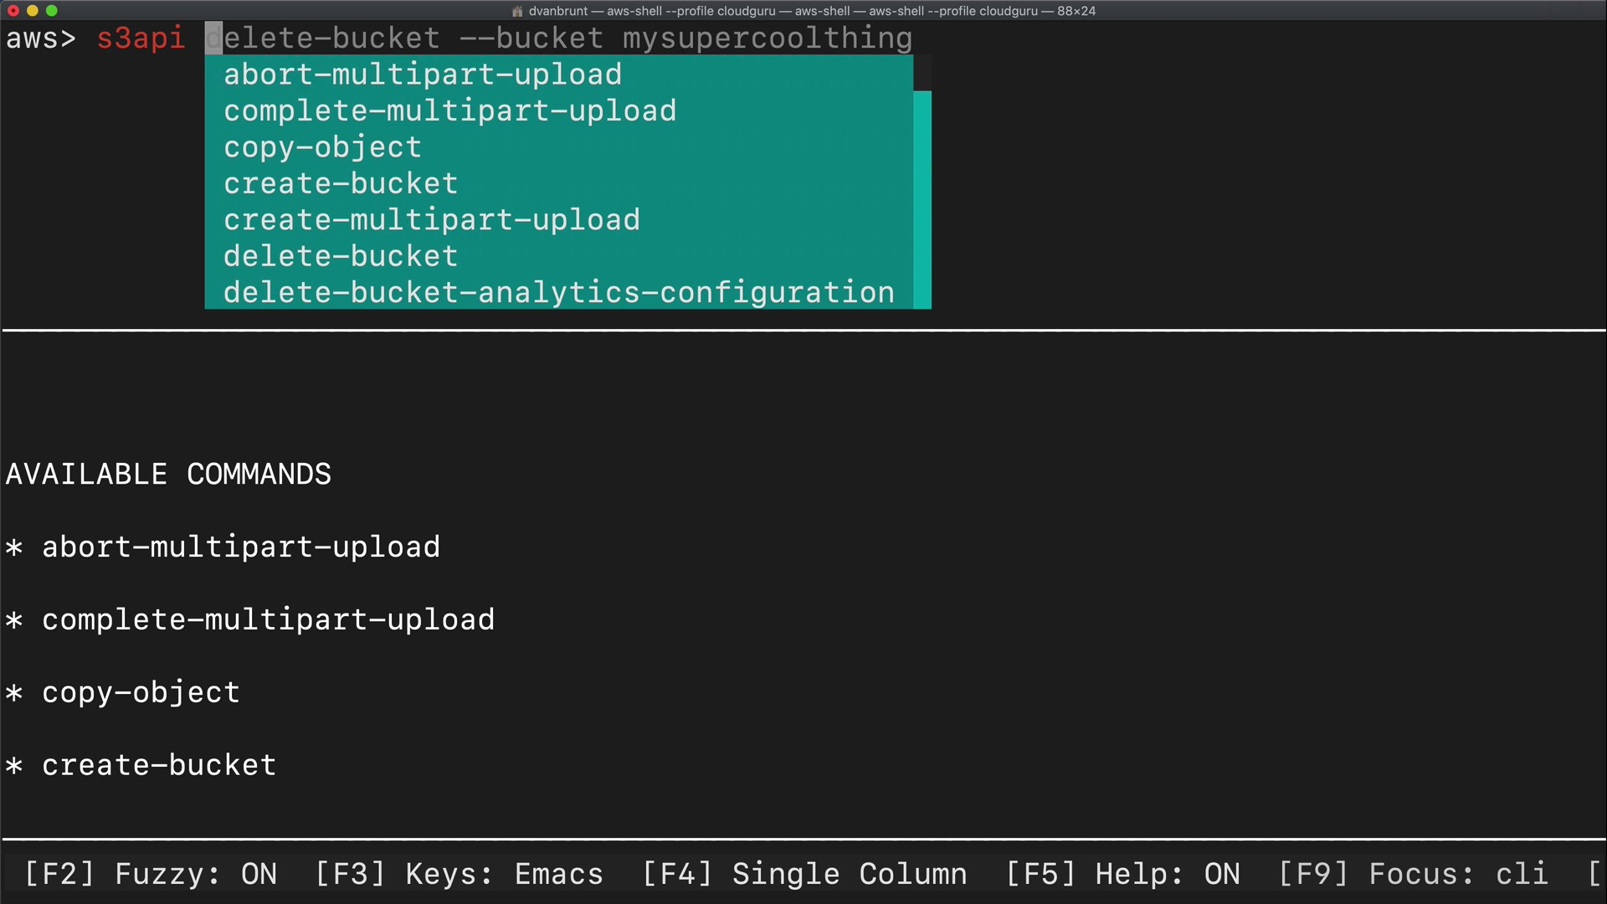Click the green zoom window button
The width and height of the screenshot is (1607, 904).
(52, 11)
